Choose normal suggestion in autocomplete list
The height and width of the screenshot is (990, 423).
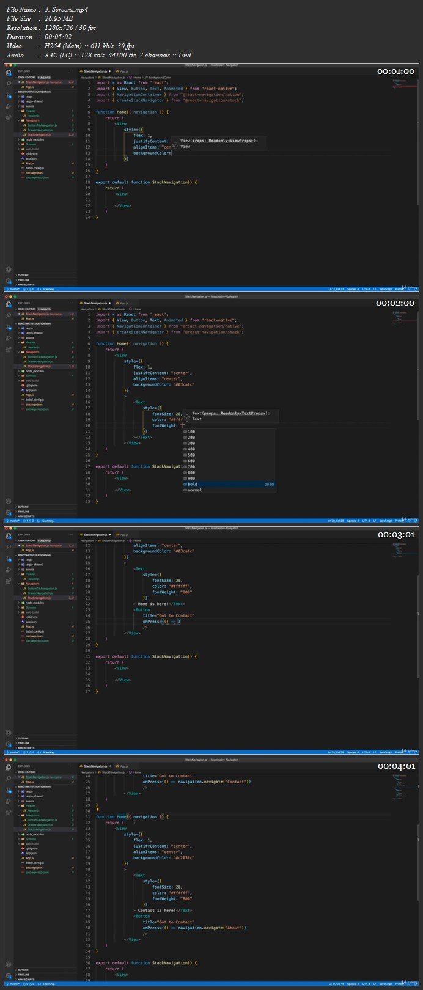pyautogui.click(x=229, y=490)
